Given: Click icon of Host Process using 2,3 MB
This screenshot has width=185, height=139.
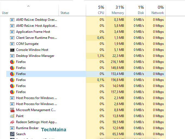Looking at the screenshot, I should [x=12, y=98].
